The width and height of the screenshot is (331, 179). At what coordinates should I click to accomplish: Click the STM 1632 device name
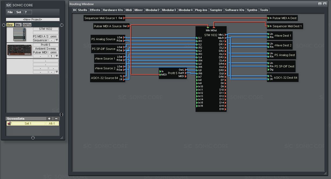point(45,29)
